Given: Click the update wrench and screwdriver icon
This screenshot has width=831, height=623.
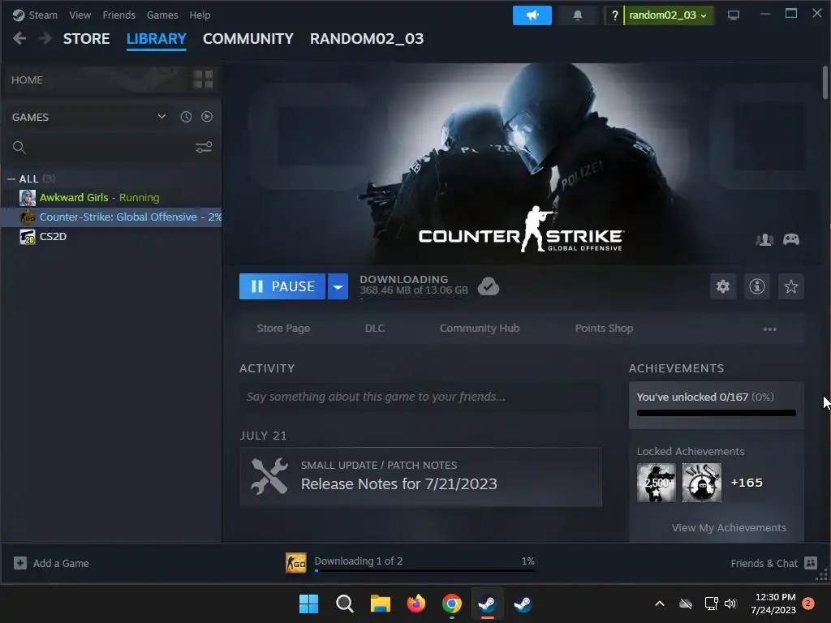Looking at the screenshot, I should pos(269,475).
